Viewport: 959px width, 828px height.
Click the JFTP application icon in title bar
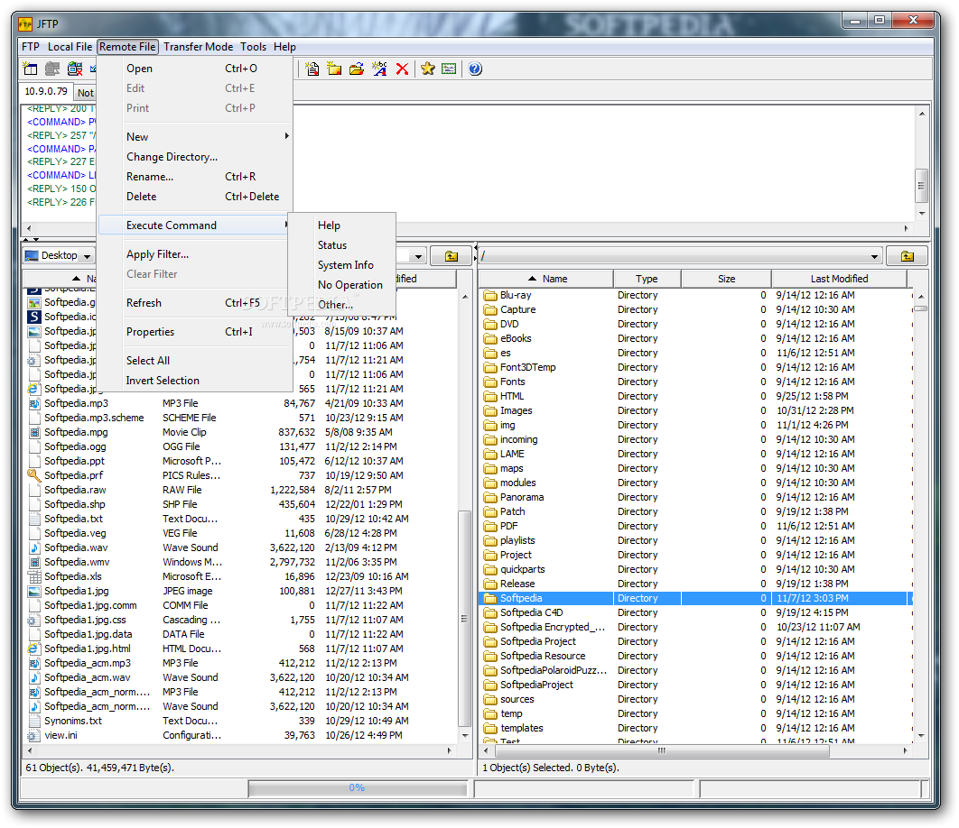pyautogui.click(x=25, y=24)
